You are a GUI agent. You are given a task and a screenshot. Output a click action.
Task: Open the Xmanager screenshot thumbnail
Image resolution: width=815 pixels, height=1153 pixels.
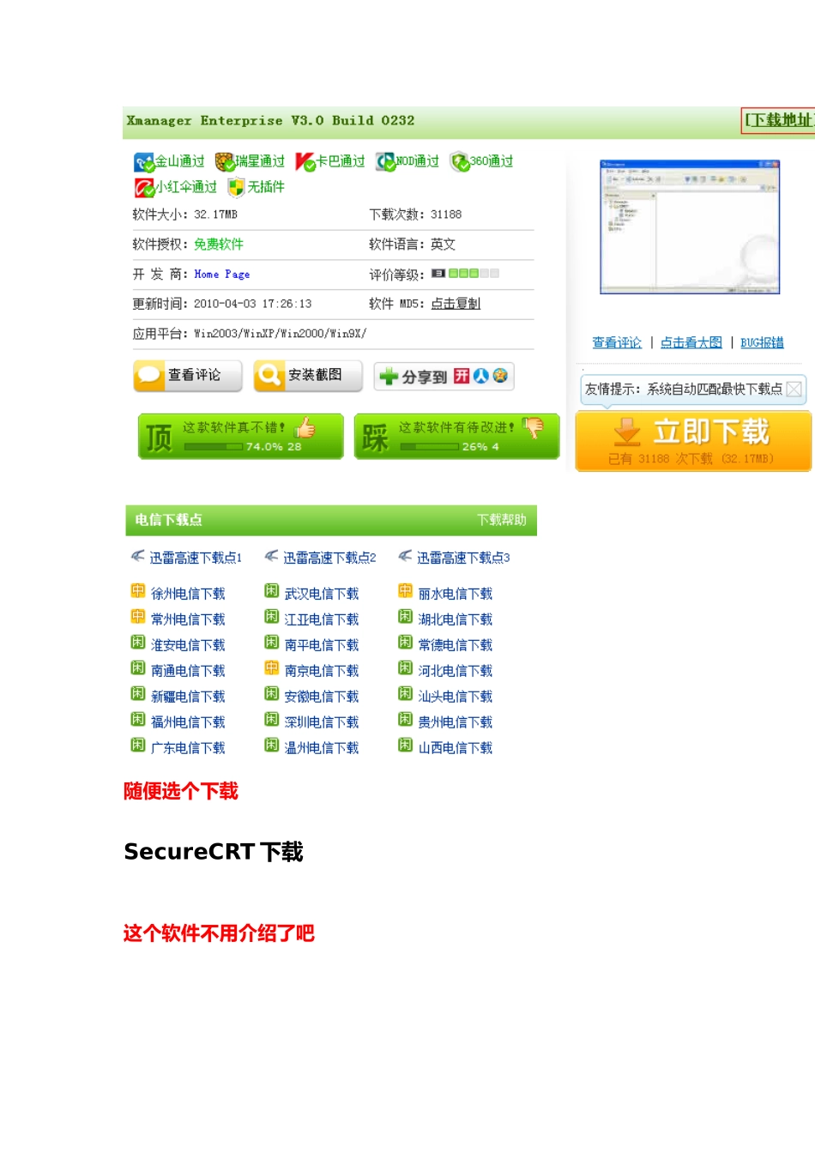coord(690,227)
